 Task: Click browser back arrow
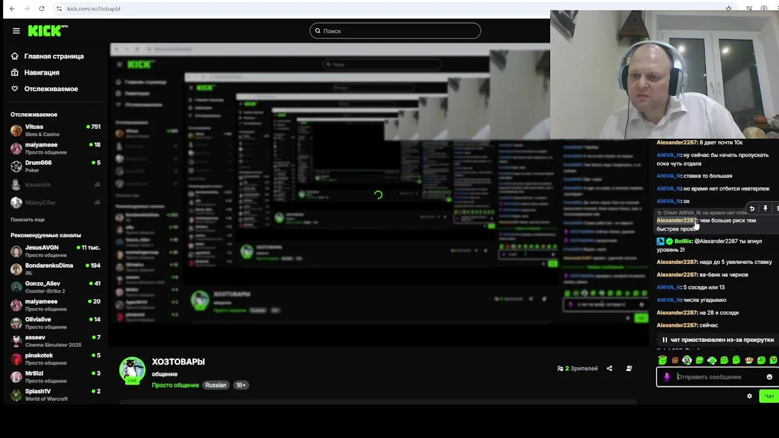[12, 9]
